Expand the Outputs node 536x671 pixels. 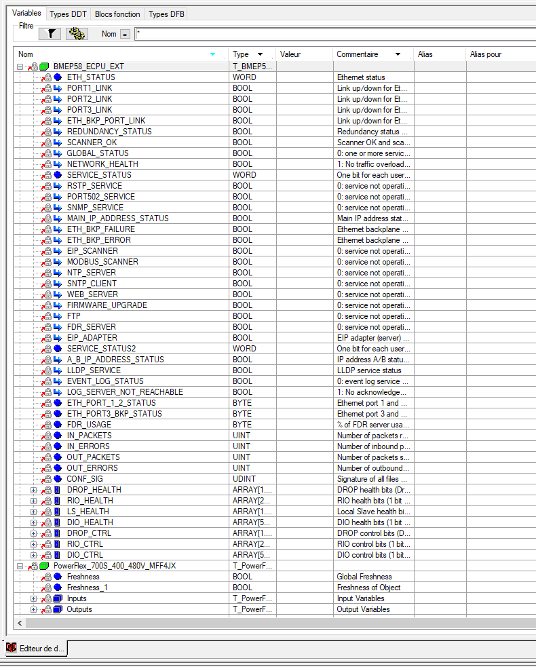pyautogui.click(x=33, y=609)
